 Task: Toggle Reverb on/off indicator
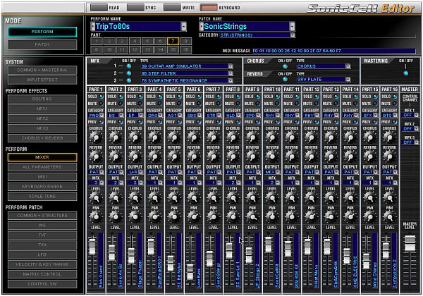pos(285,79)
